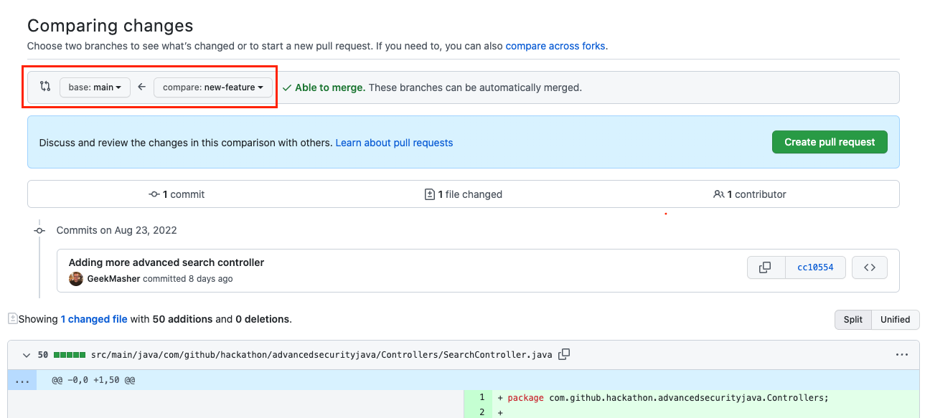Click the Commits on Aug 23, 2022 text
Screen dimensions: 930x418
coord(116,231)
